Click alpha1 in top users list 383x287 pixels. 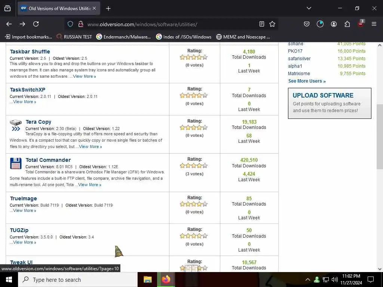point(295,66)
